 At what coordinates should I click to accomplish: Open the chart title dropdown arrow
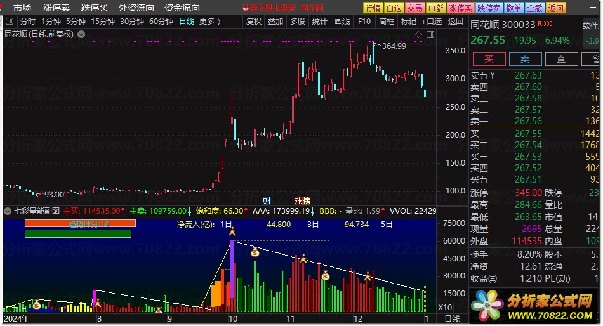coord(81,34)
